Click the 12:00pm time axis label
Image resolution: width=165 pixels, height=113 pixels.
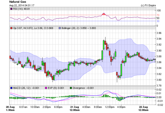110,107
